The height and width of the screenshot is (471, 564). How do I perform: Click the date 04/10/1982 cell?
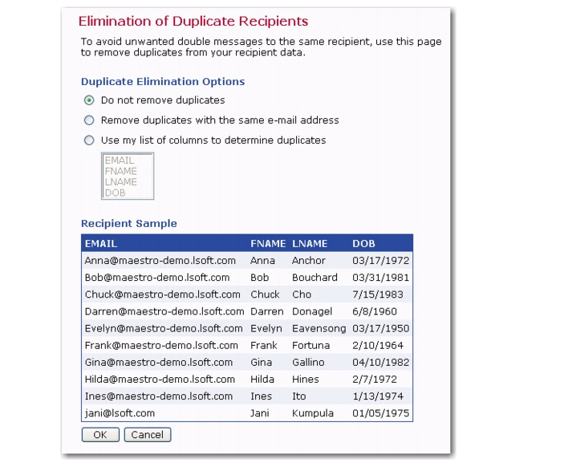(x=380, y=362)
